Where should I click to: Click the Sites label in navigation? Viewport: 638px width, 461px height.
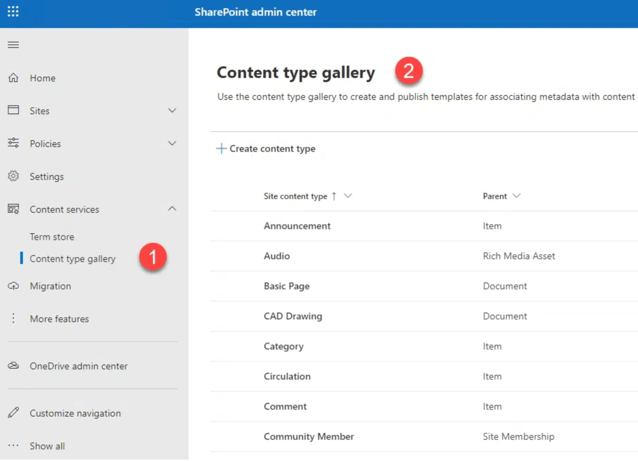tap(40, 111)
